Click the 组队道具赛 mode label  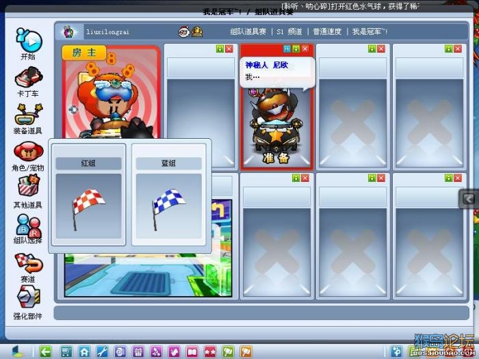tap(248, 31)
